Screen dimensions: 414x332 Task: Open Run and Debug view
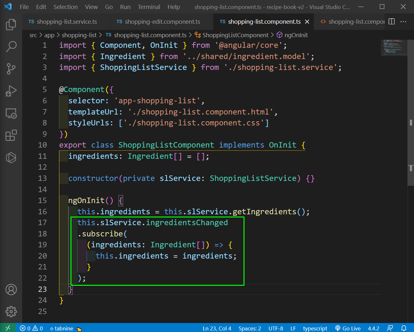click(11, 91)
